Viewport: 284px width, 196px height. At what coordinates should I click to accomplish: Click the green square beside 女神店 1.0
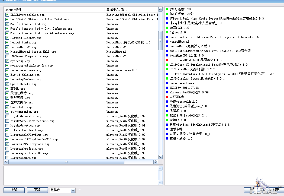[167, 120]
